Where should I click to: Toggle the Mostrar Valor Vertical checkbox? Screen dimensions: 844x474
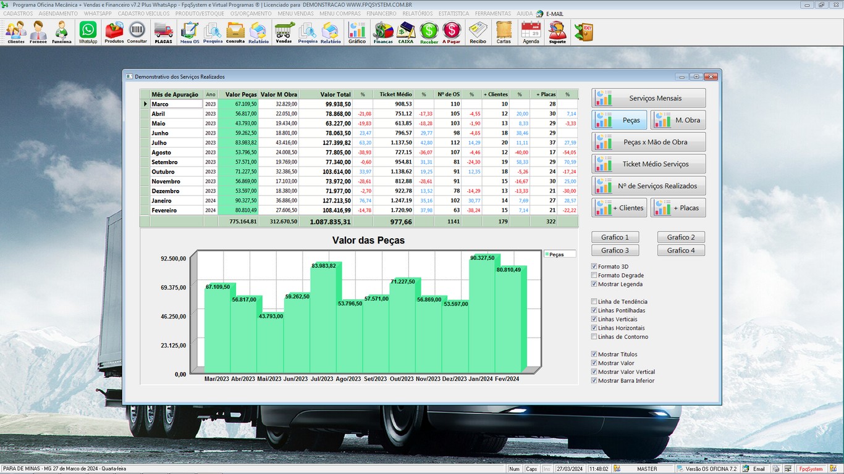[x=594, y=372]
